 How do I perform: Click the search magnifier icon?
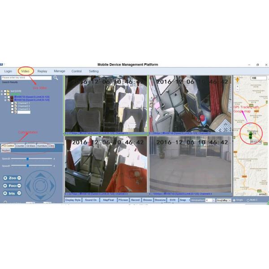point(56,78)
